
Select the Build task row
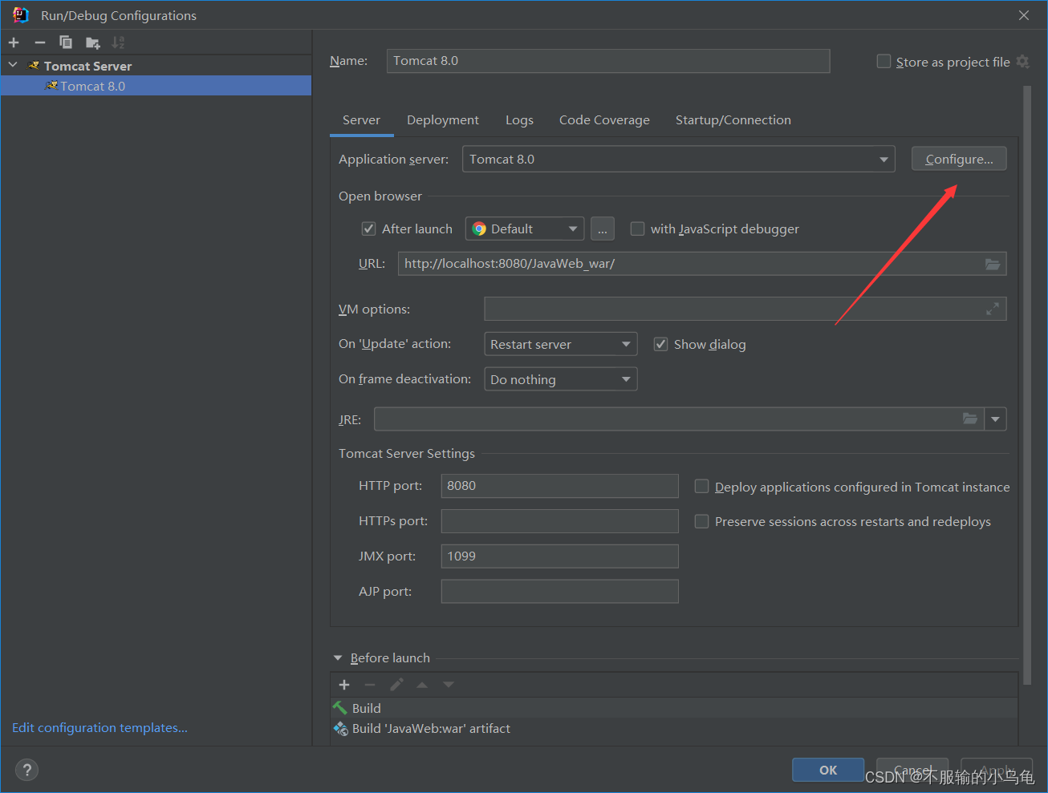[674, 708]
